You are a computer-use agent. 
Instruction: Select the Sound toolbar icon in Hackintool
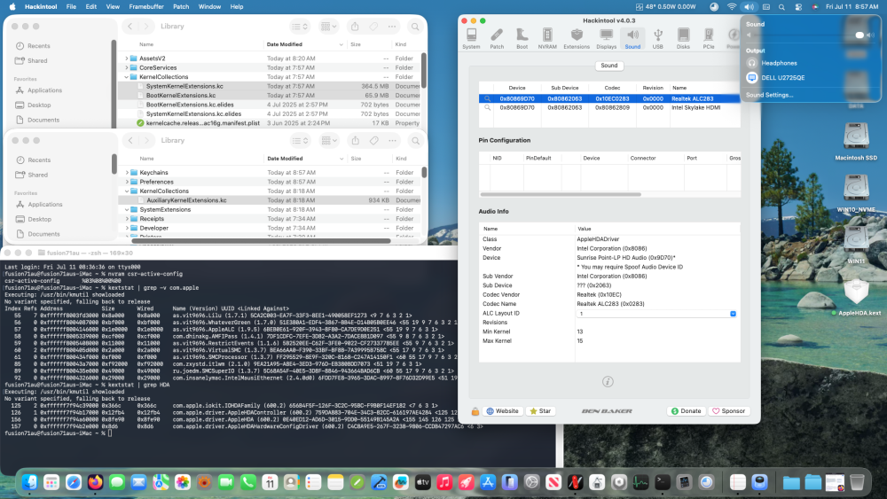(632, 38)
